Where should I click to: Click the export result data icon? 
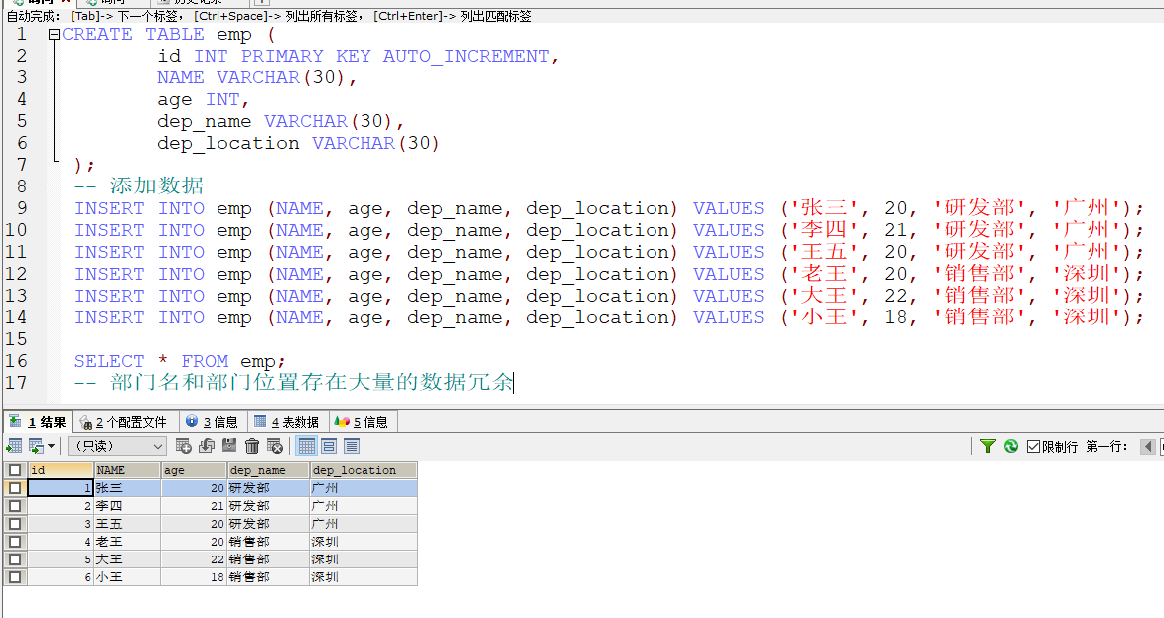34,446
